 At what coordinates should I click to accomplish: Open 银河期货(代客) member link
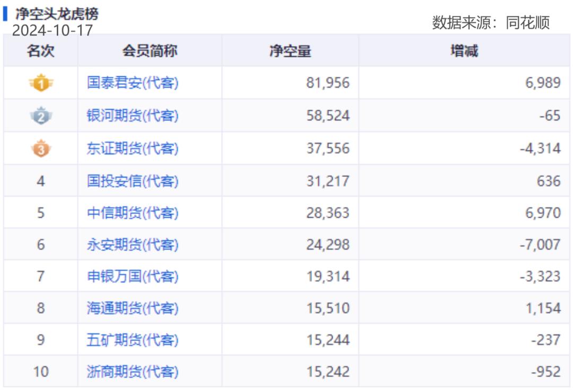[133, 116]
